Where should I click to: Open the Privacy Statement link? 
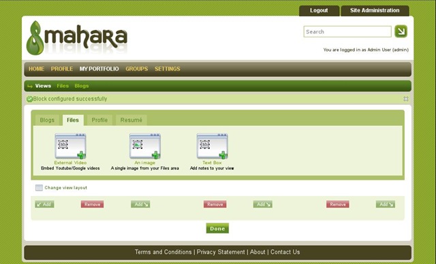pyautogui.click(x=221, y=252)
